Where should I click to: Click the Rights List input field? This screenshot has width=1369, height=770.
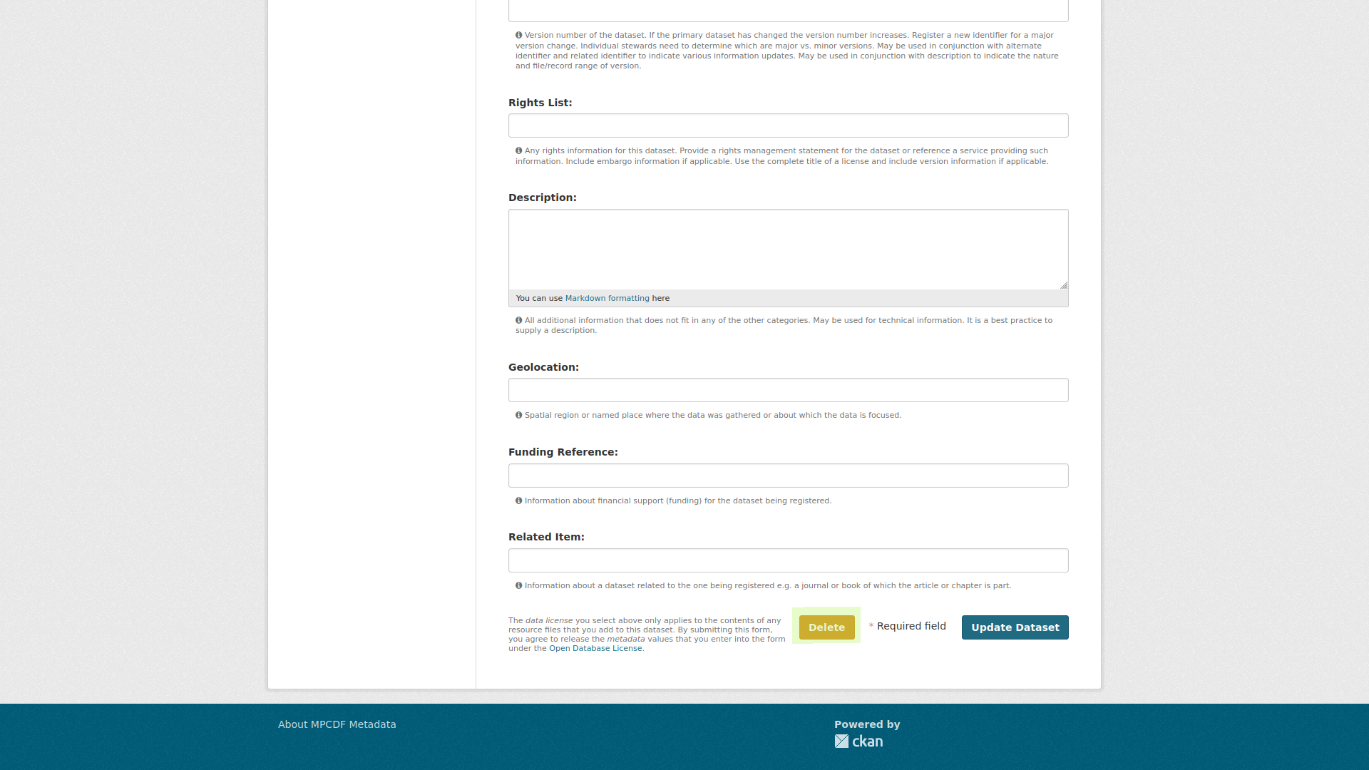788,125
